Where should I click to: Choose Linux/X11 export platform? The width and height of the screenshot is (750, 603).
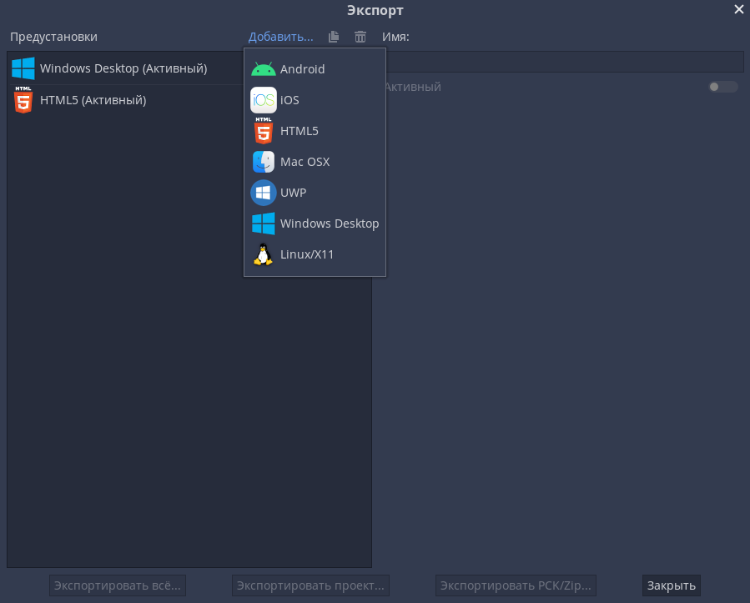(x=315, y=254)
